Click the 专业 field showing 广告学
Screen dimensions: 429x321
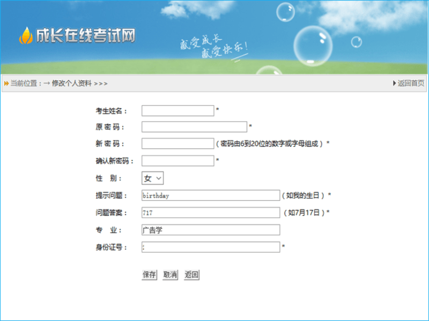click(x=209, y=230)
